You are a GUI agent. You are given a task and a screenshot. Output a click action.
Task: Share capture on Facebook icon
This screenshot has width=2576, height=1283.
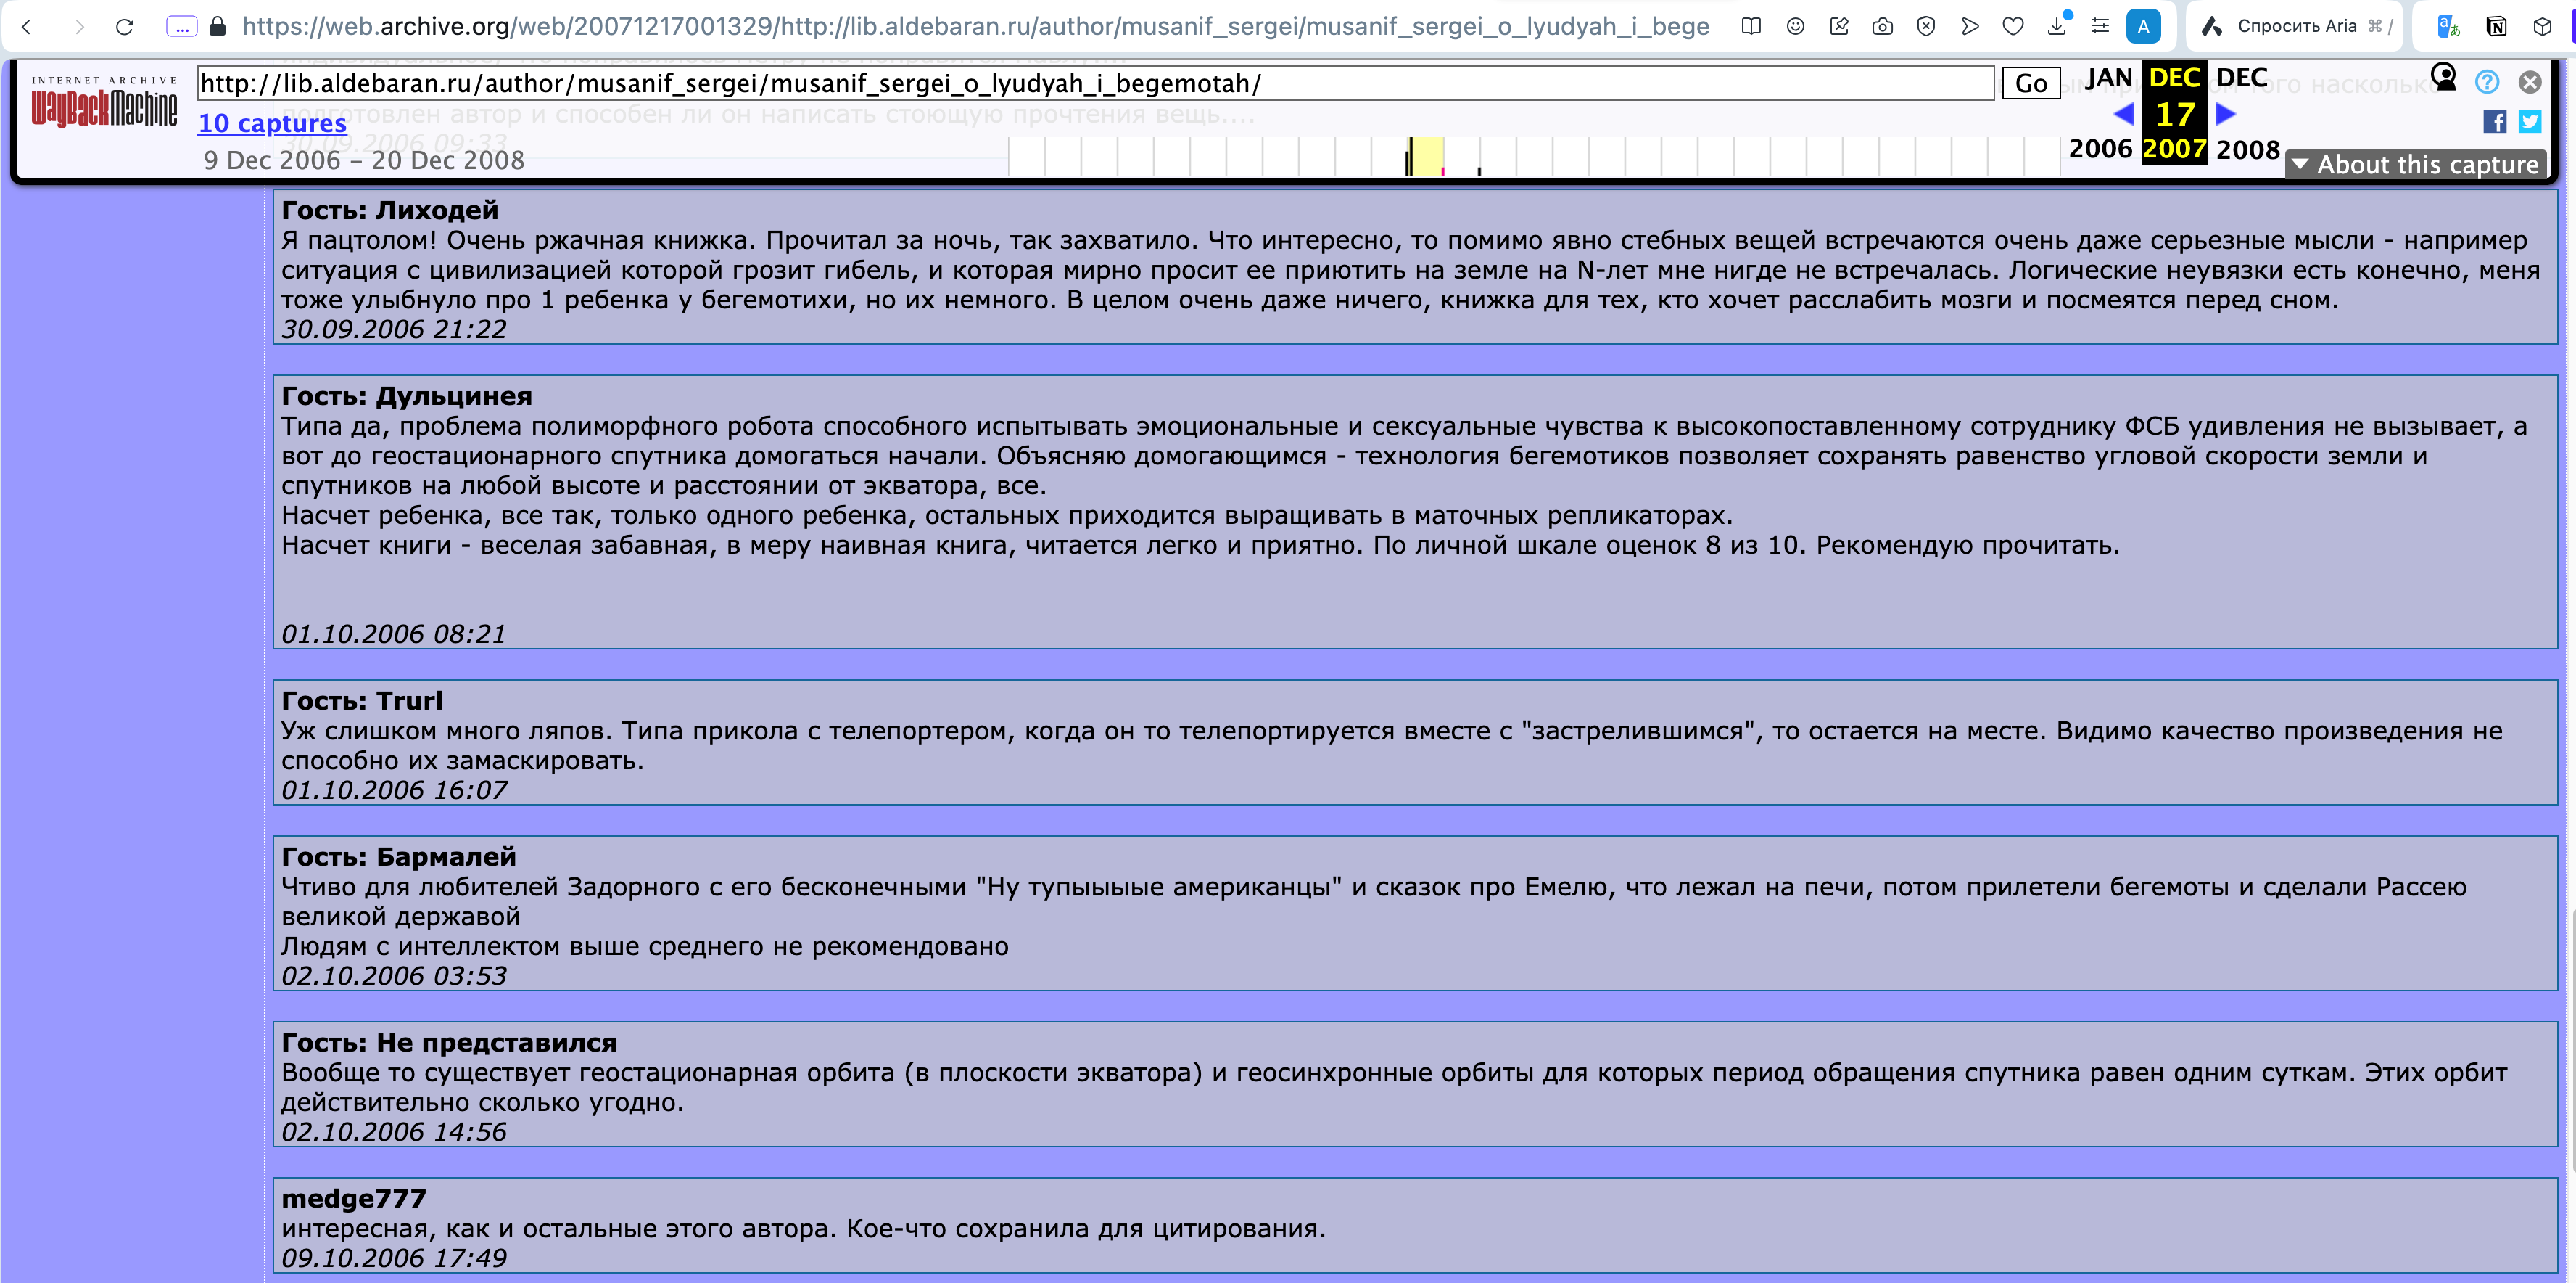tap(2494, 121)
